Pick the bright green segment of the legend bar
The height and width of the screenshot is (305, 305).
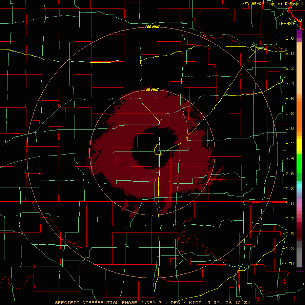pyautogui.click(x=299, y=163)
